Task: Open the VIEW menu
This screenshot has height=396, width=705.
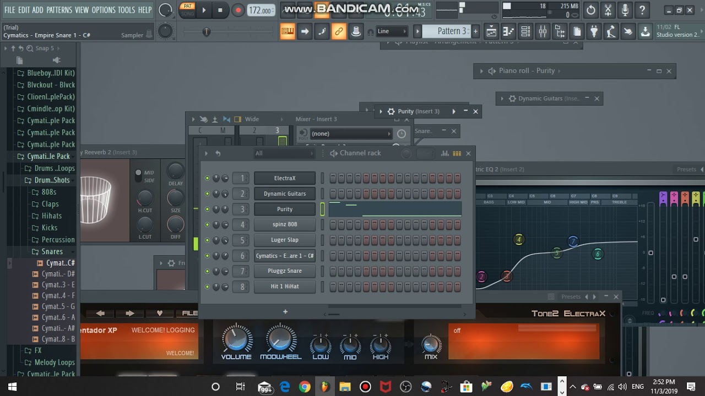Action: pyautogui.click(x=82, y=10)
